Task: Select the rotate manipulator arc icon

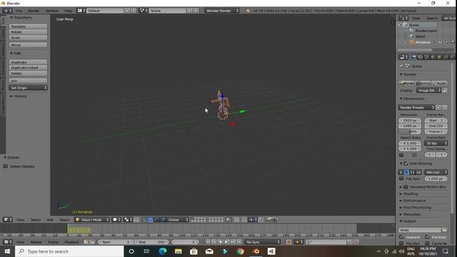Action: click(156, 220)
